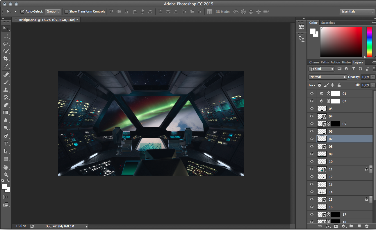This screenshot has height=230, width=376.
Task: Select the Move tool
Action: [6, 28]
